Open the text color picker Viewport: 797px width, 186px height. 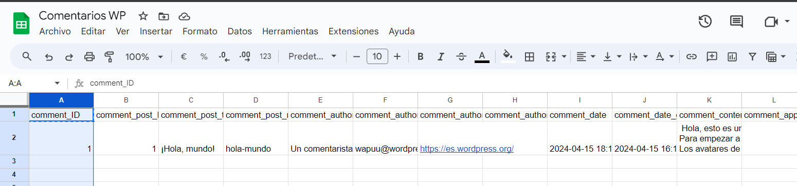tap(482, 56)
